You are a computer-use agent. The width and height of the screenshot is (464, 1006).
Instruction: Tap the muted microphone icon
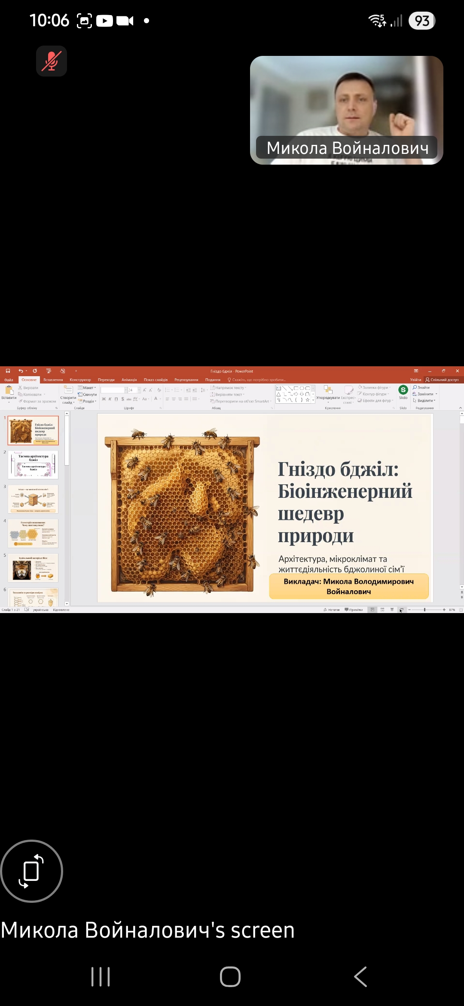click(x=52, y=61)
